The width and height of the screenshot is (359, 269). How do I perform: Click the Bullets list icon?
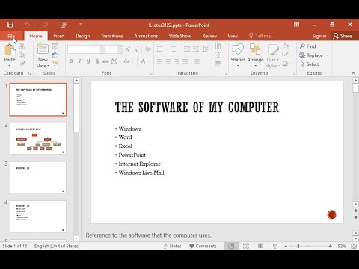tap(160, 49)
